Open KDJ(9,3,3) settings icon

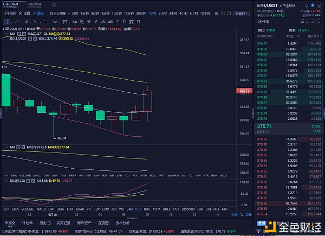[x=28, y=181]
